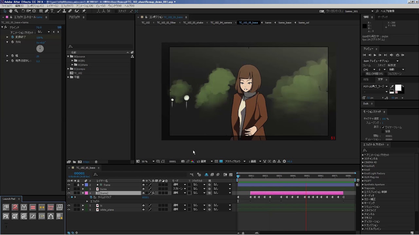Viewport: 419px width, 235px height.
Task: Click the take snapshot camera icon
Action: pyautogui.click(x=183, y=161)
